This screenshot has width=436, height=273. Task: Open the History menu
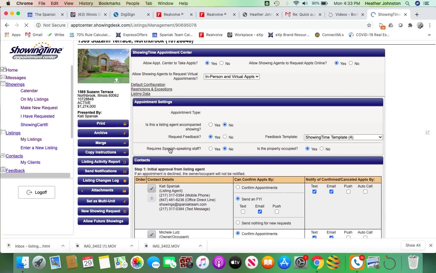pyautogui.click(x=86, y=3)
